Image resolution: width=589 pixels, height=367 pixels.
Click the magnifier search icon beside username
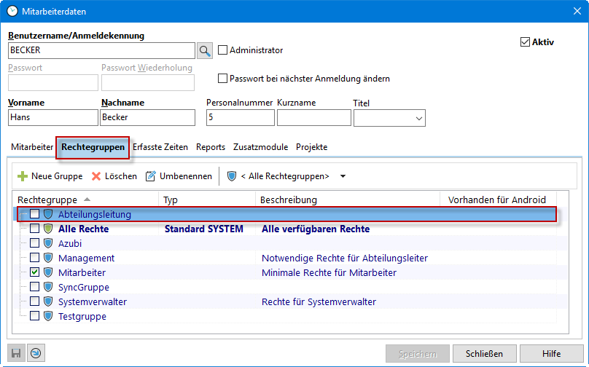[205, 50]
